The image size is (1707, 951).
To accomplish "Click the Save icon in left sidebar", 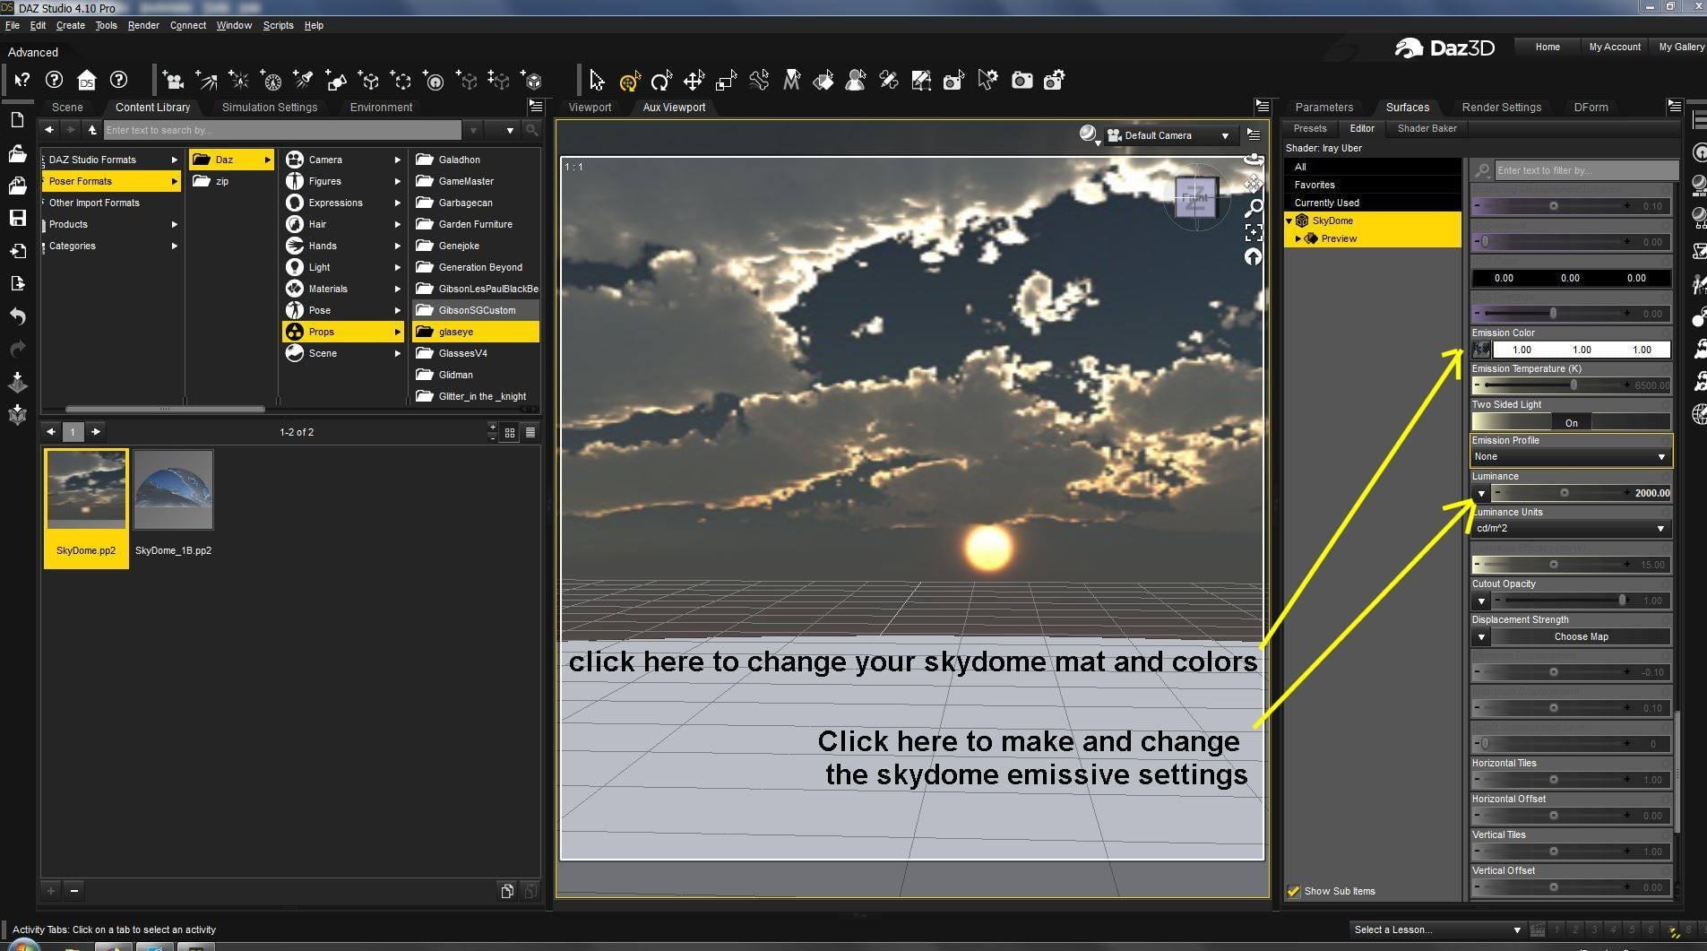I will 17,218.
